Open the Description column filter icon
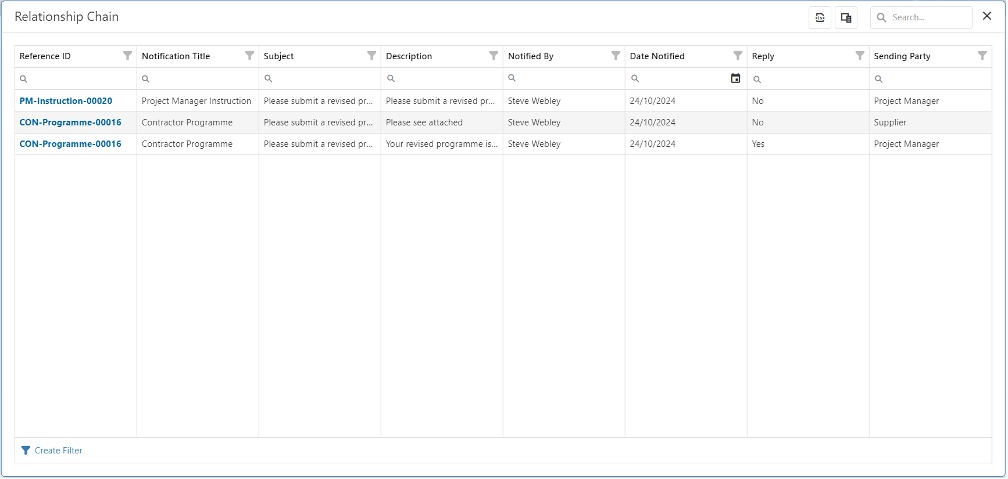This screenshot has height=479, width=1008. pyautogui.click(x=494, y=56)
